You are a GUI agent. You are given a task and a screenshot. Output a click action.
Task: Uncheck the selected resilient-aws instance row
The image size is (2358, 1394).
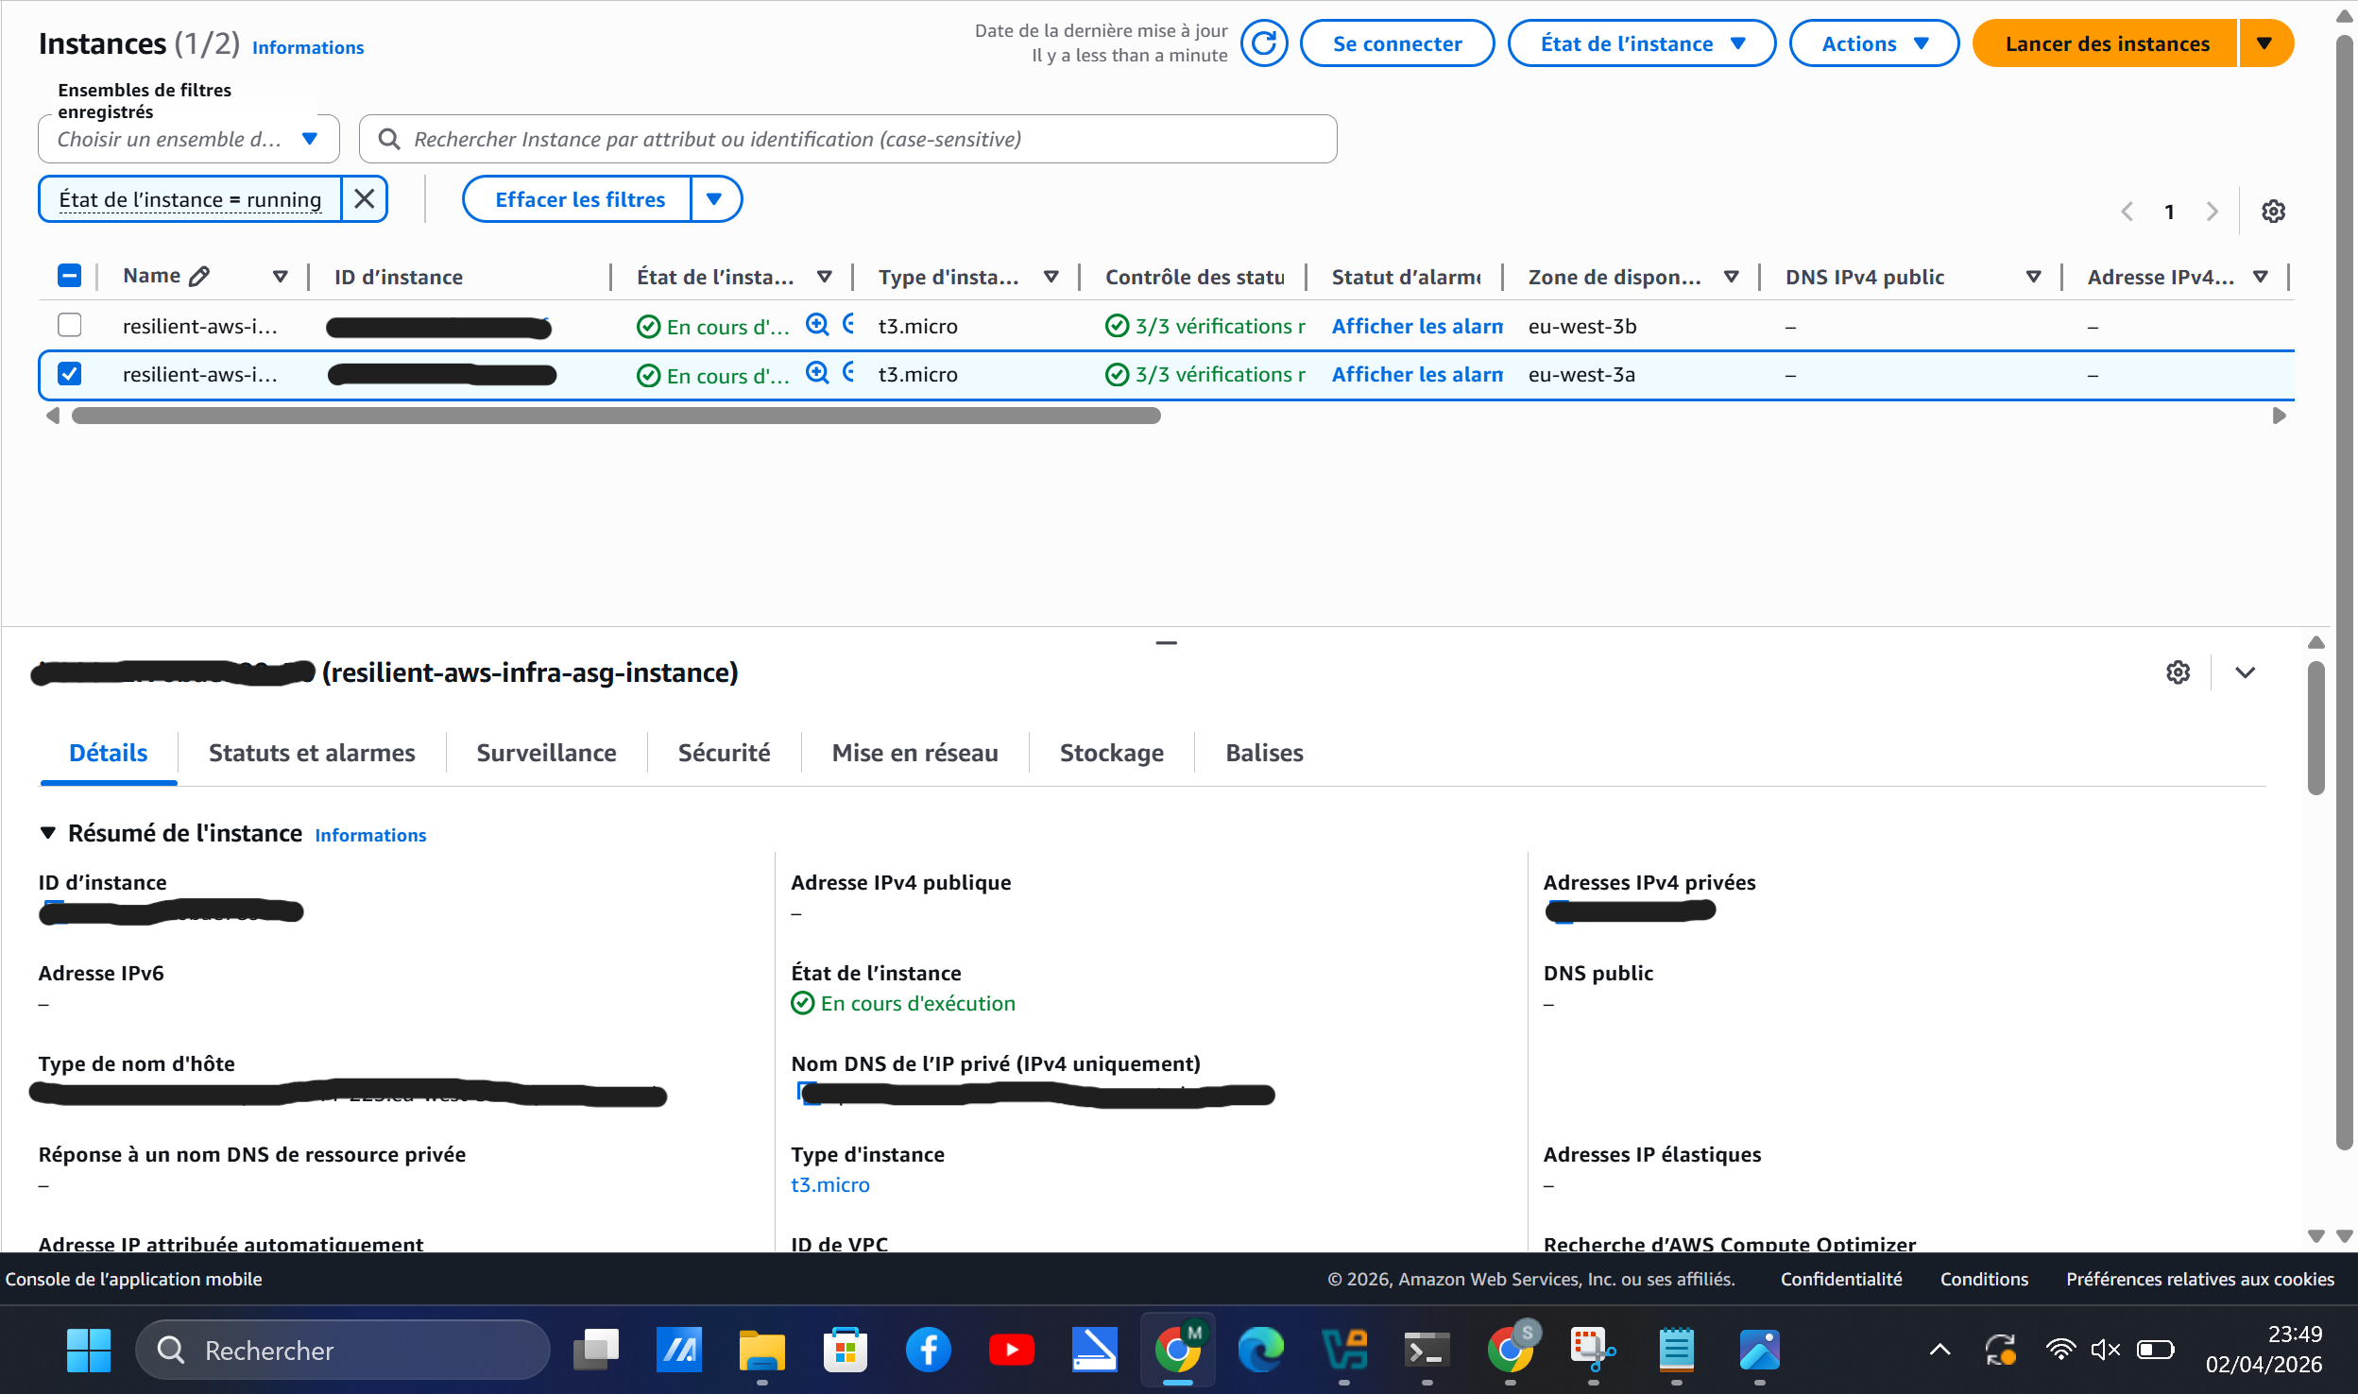69,373
